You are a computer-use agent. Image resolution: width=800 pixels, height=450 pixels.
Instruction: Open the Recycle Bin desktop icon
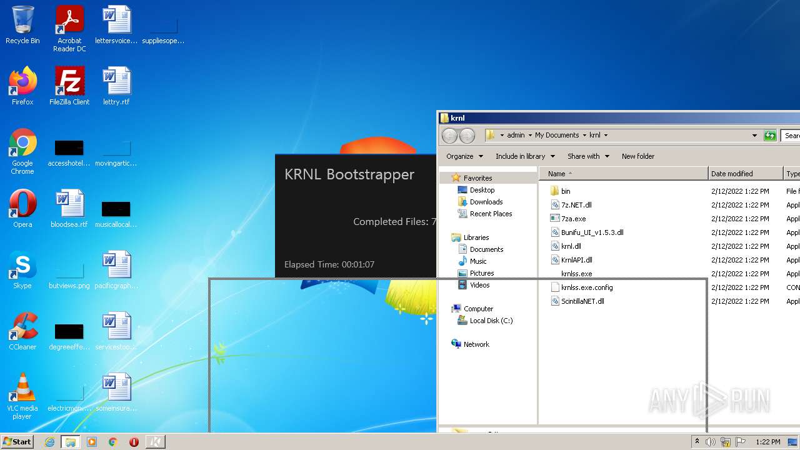coord(22,25)
